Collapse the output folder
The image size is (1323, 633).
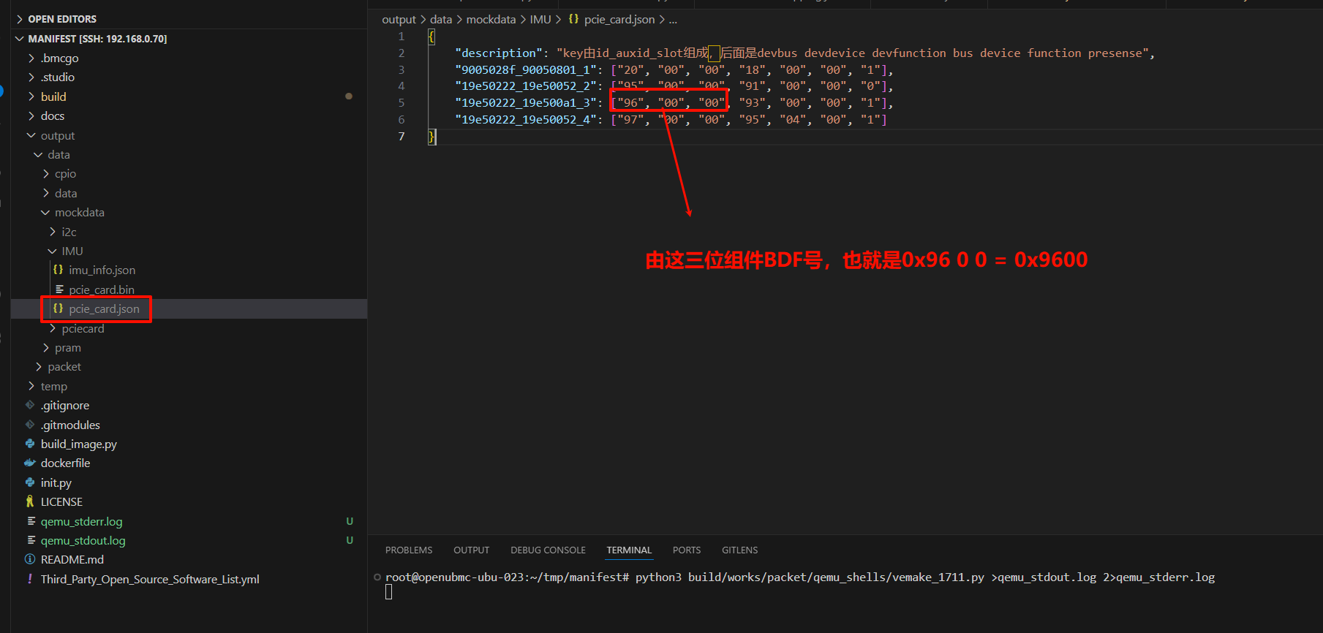(x=57, y=136)
